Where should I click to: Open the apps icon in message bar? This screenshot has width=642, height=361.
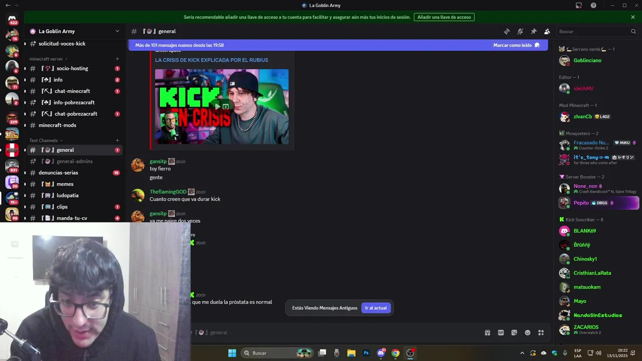[x=541, y=332]
